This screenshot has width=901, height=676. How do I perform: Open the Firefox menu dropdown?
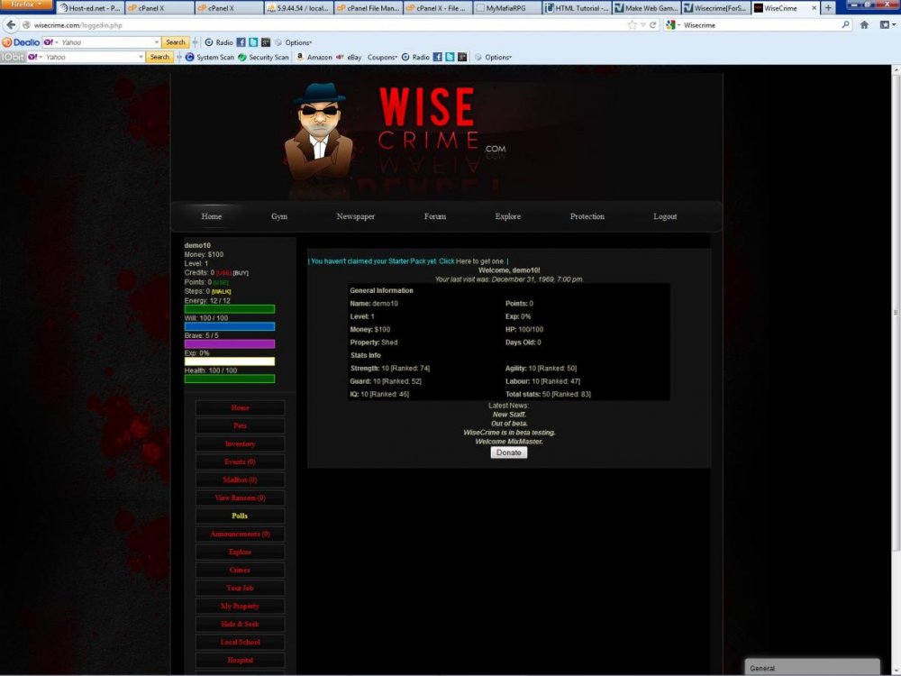coord(26,5)
